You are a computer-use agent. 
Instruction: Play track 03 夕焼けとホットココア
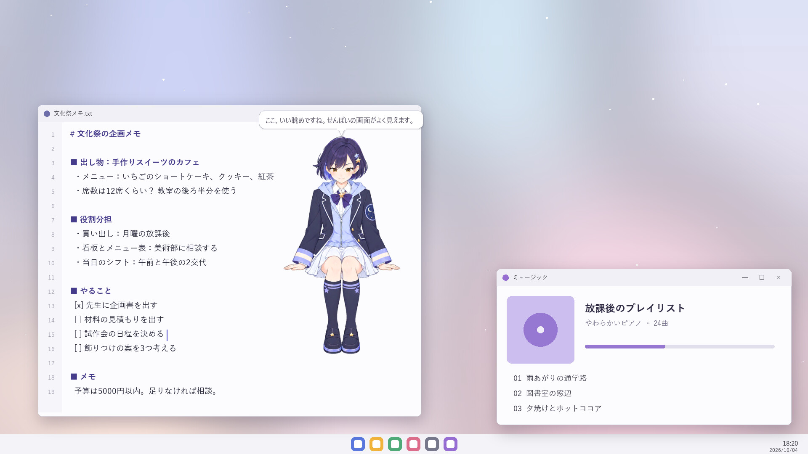click(x=557, y=409)
